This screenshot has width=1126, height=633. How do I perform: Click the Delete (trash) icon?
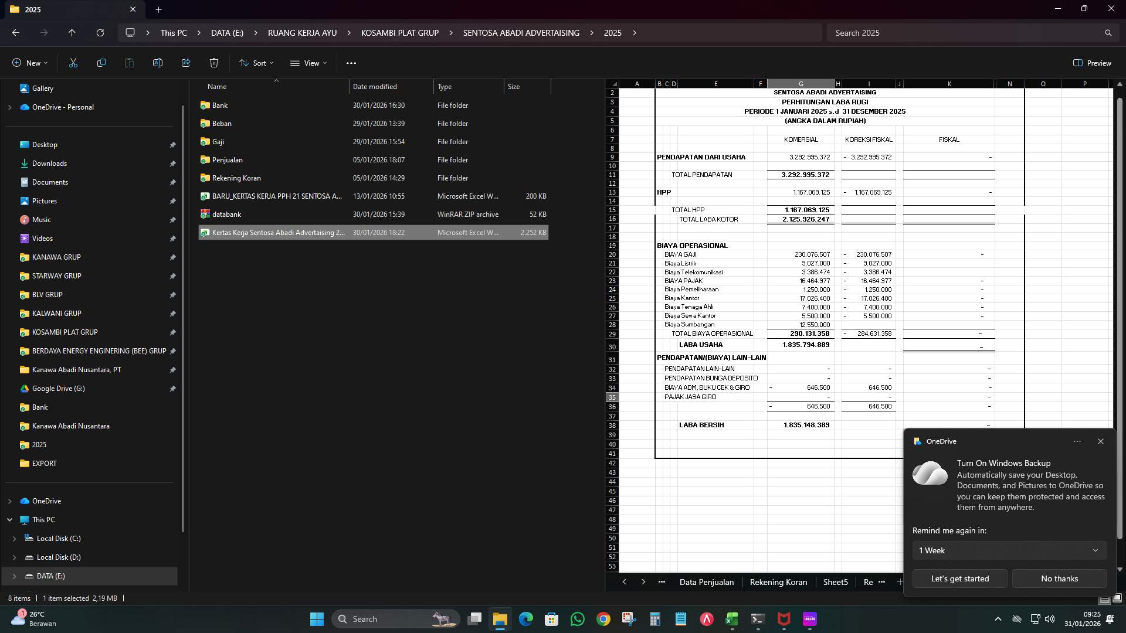click(213, 63)
